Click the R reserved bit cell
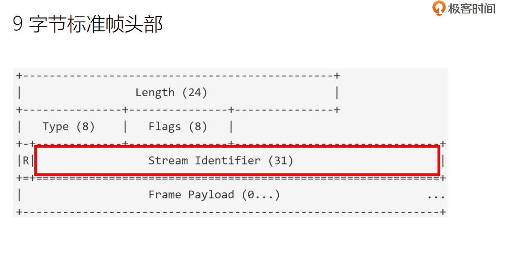Image resolution: width=505 pixels, height=259 pixels. 26,161
